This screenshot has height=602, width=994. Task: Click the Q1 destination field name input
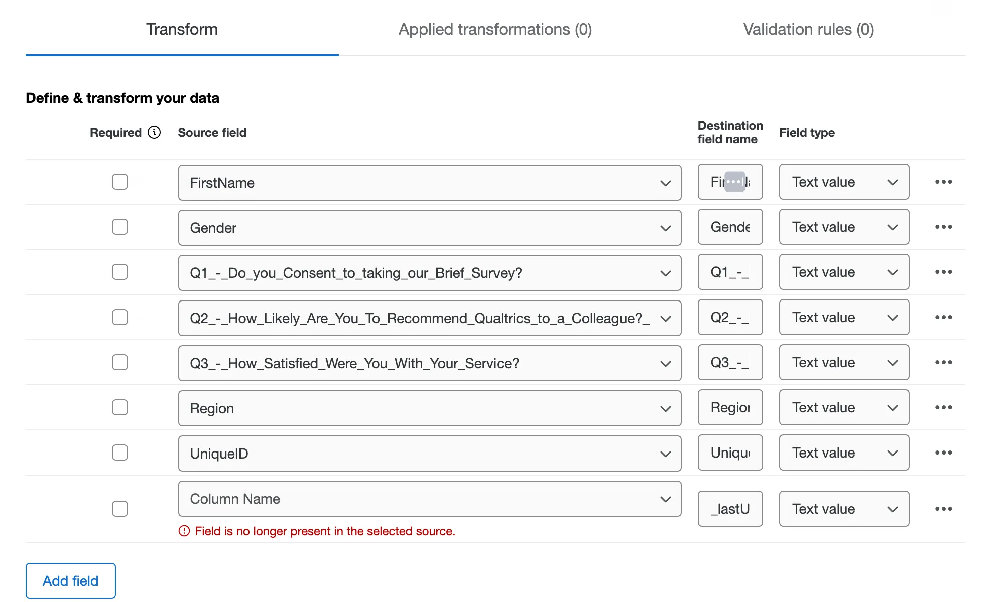730,272
